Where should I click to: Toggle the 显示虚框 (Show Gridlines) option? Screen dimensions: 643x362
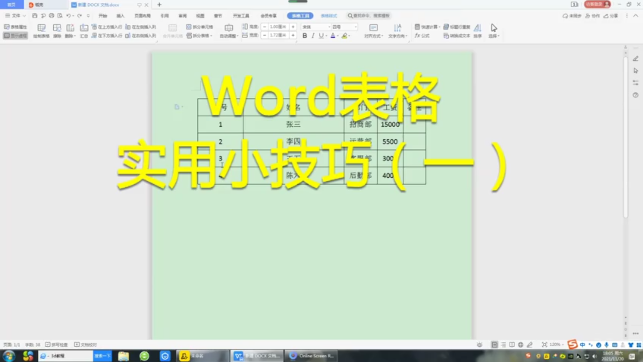pos(15,36)
